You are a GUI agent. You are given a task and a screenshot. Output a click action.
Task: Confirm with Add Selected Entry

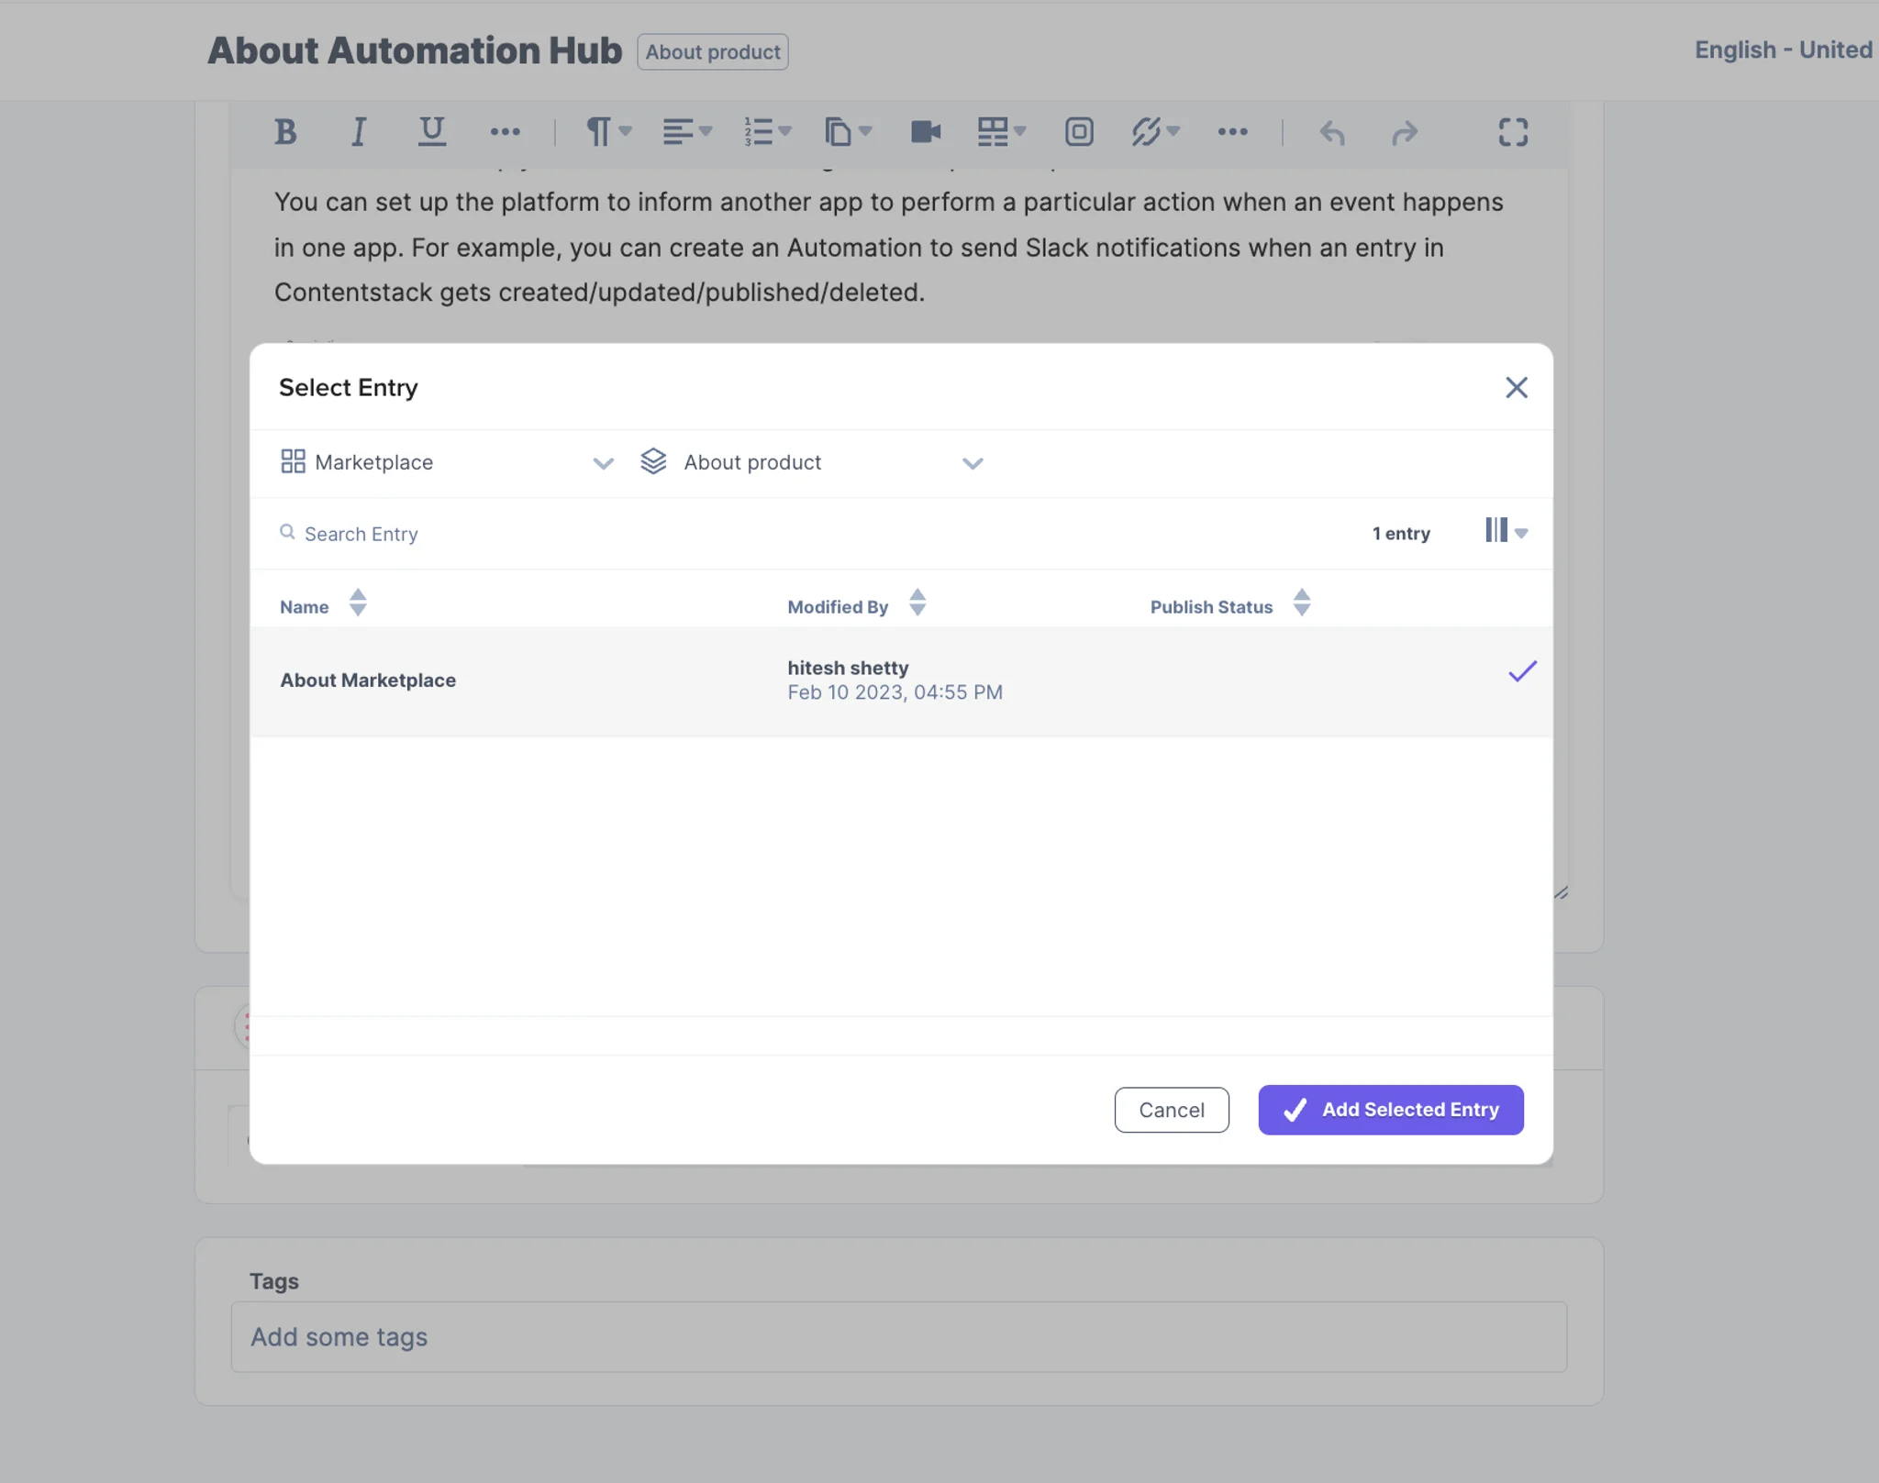coord(1391,1110)
